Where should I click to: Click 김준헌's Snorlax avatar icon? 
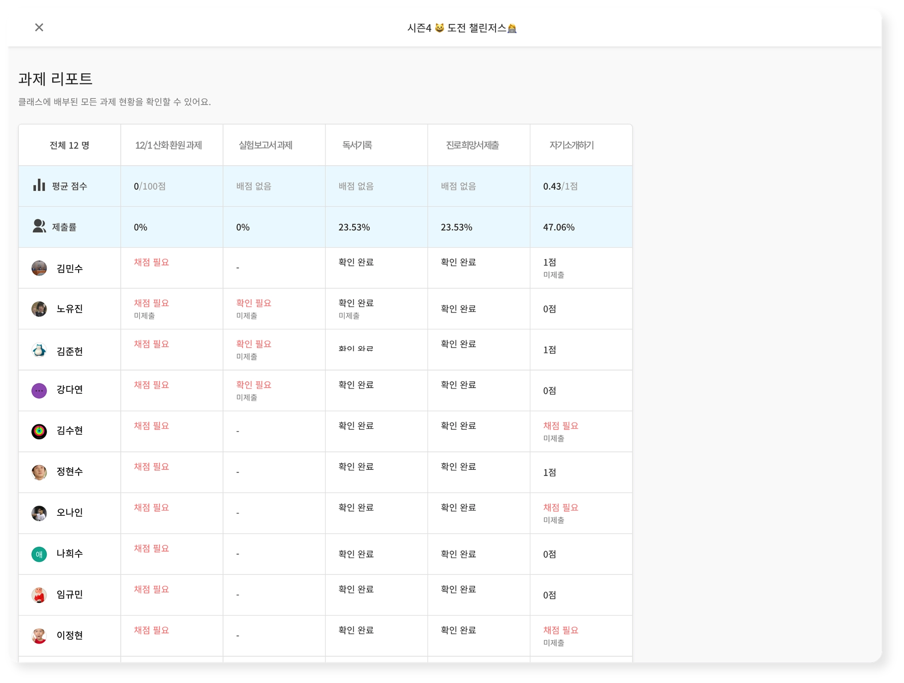tap(39, 350)
